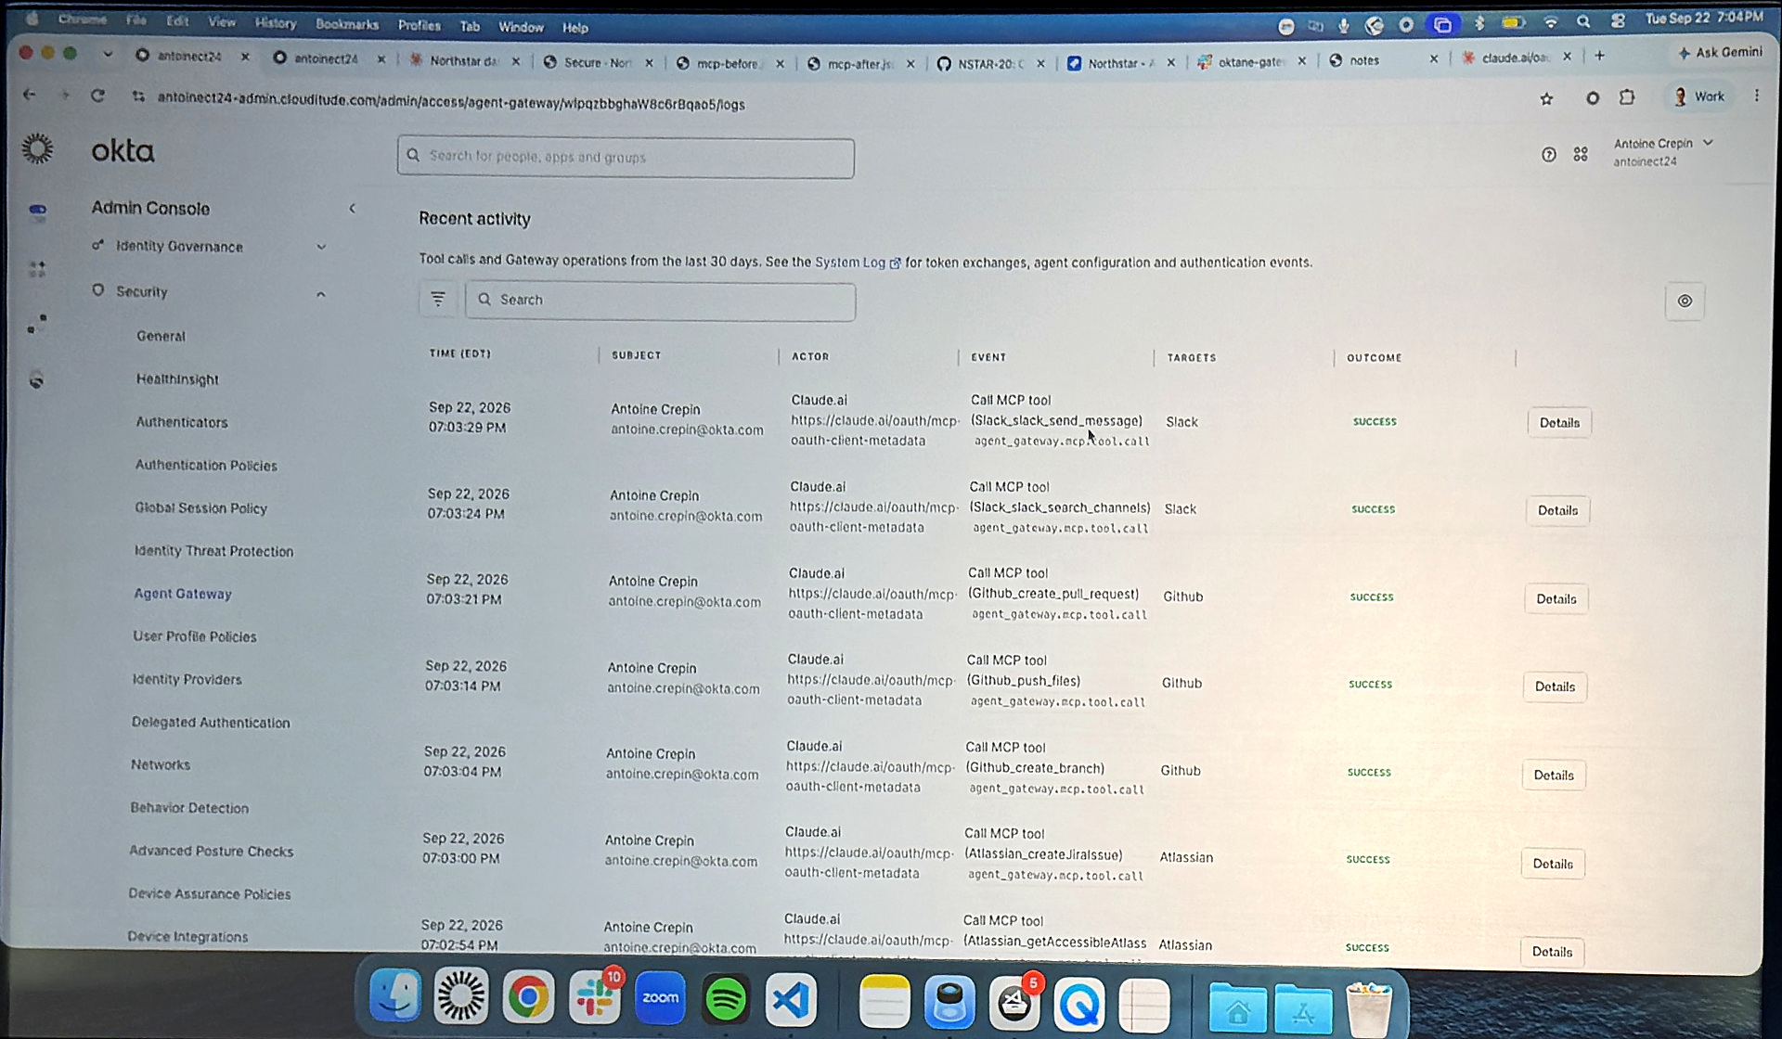Click the 07:03:04 PM timestamp cell

point(462,772)
